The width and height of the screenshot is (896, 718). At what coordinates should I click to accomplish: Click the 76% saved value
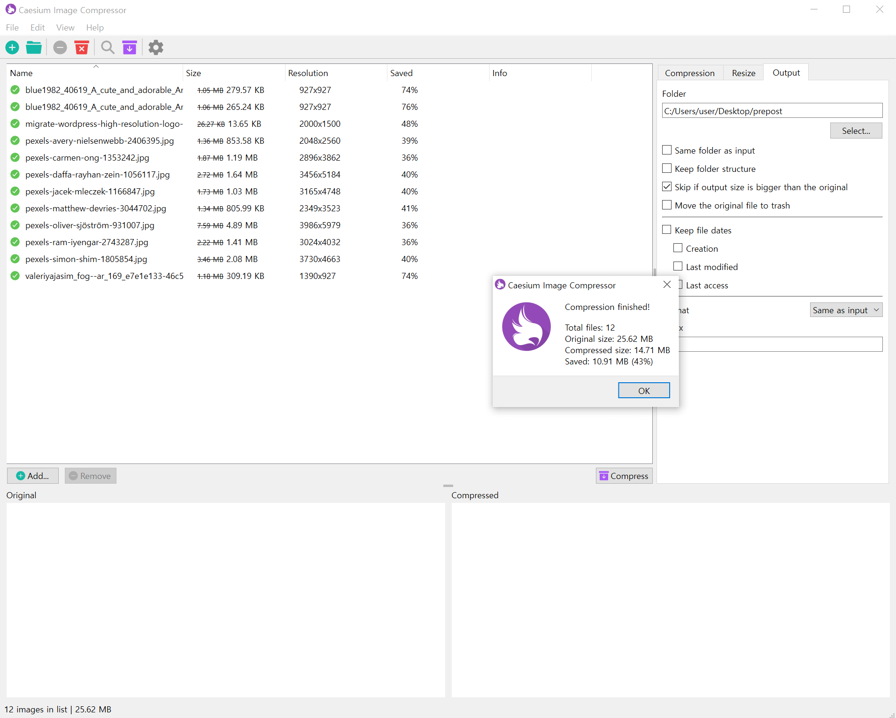[x=409, y=107]
